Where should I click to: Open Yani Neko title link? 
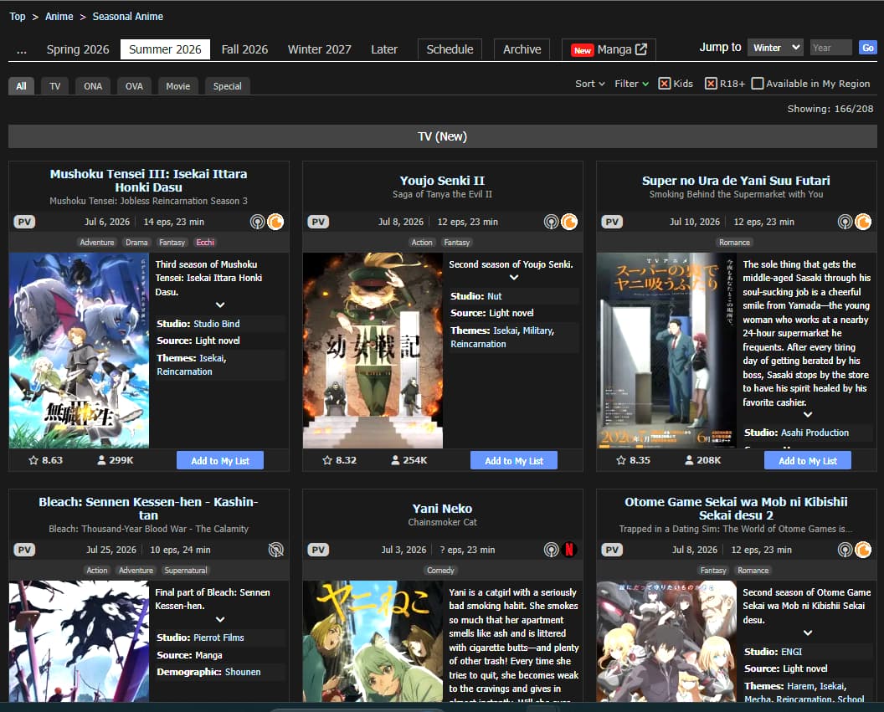[x=442, y=509]
